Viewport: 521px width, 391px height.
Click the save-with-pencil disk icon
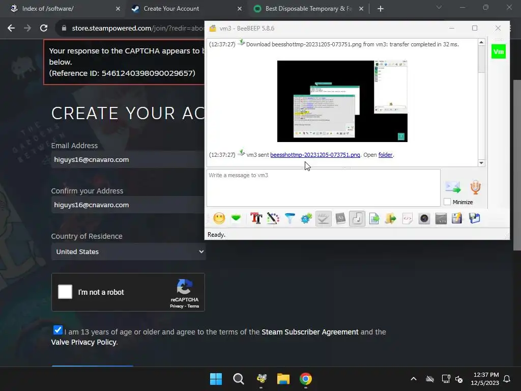tap(457, 218)
